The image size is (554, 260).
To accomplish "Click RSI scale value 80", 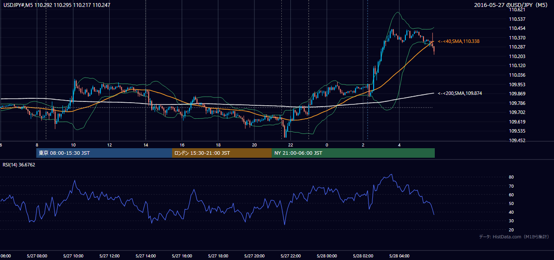I will click(x=512, y=177).
